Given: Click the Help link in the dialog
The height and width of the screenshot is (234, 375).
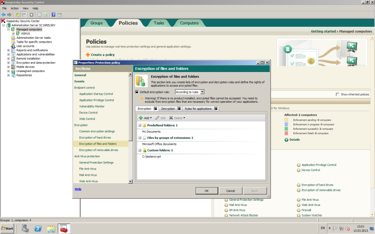Looking at the screenshot, I should tap(78, 189).
